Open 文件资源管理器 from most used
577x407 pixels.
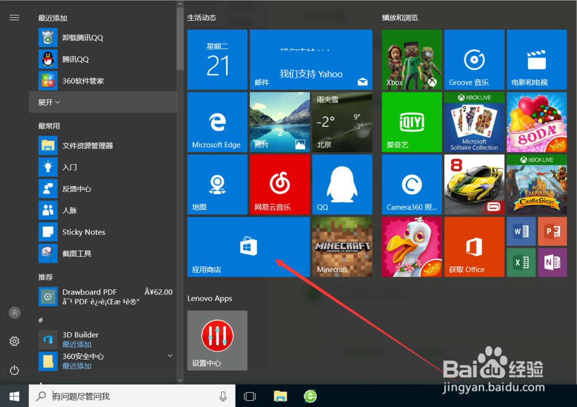(x=103, y=146)
